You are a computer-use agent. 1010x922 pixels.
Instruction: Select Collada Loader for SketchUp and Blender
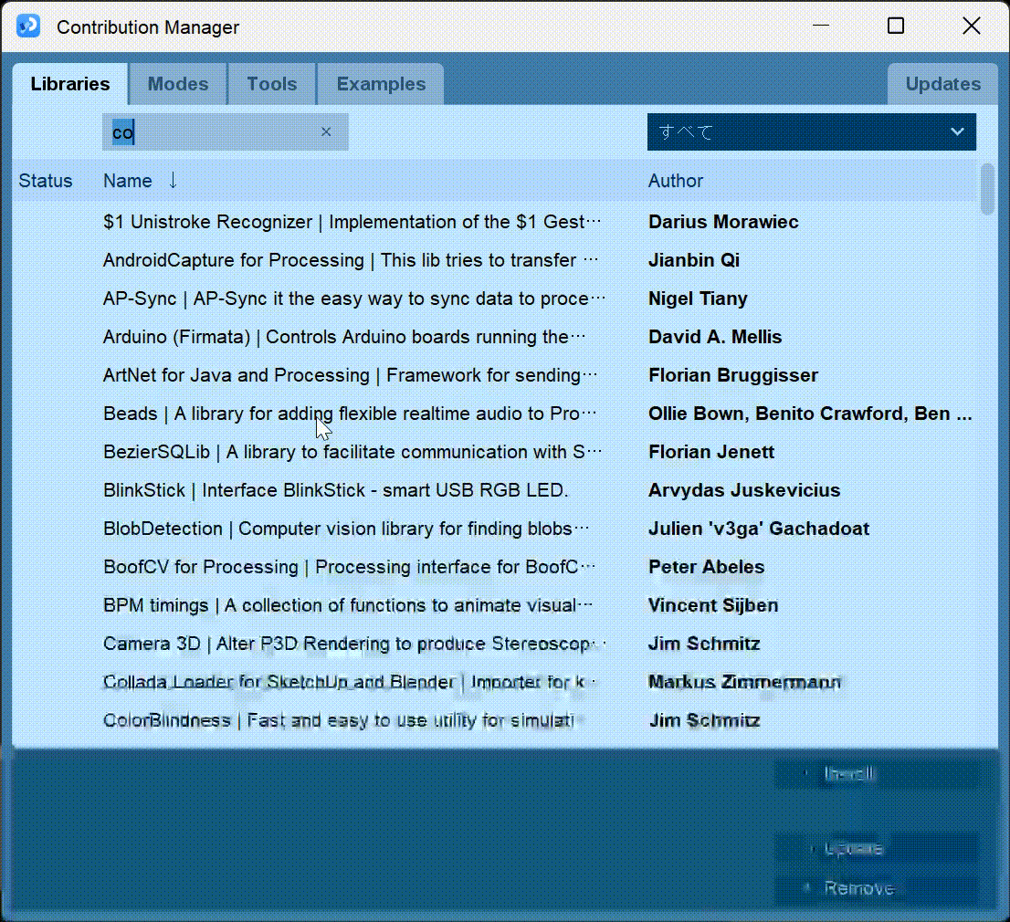click(x=495, y=682)
